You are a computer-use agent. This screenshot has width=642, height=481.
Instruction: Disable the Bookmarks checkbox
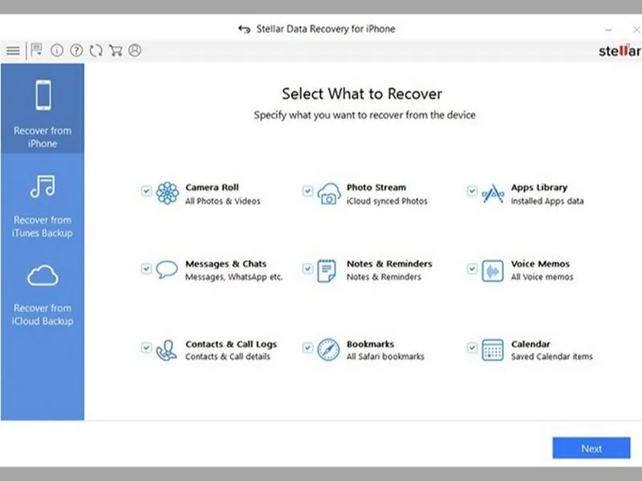[307, 348]
